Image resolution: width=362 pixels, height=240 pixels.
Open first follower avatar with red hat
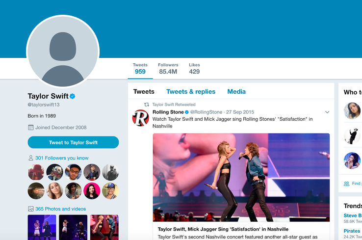(36, 172)
